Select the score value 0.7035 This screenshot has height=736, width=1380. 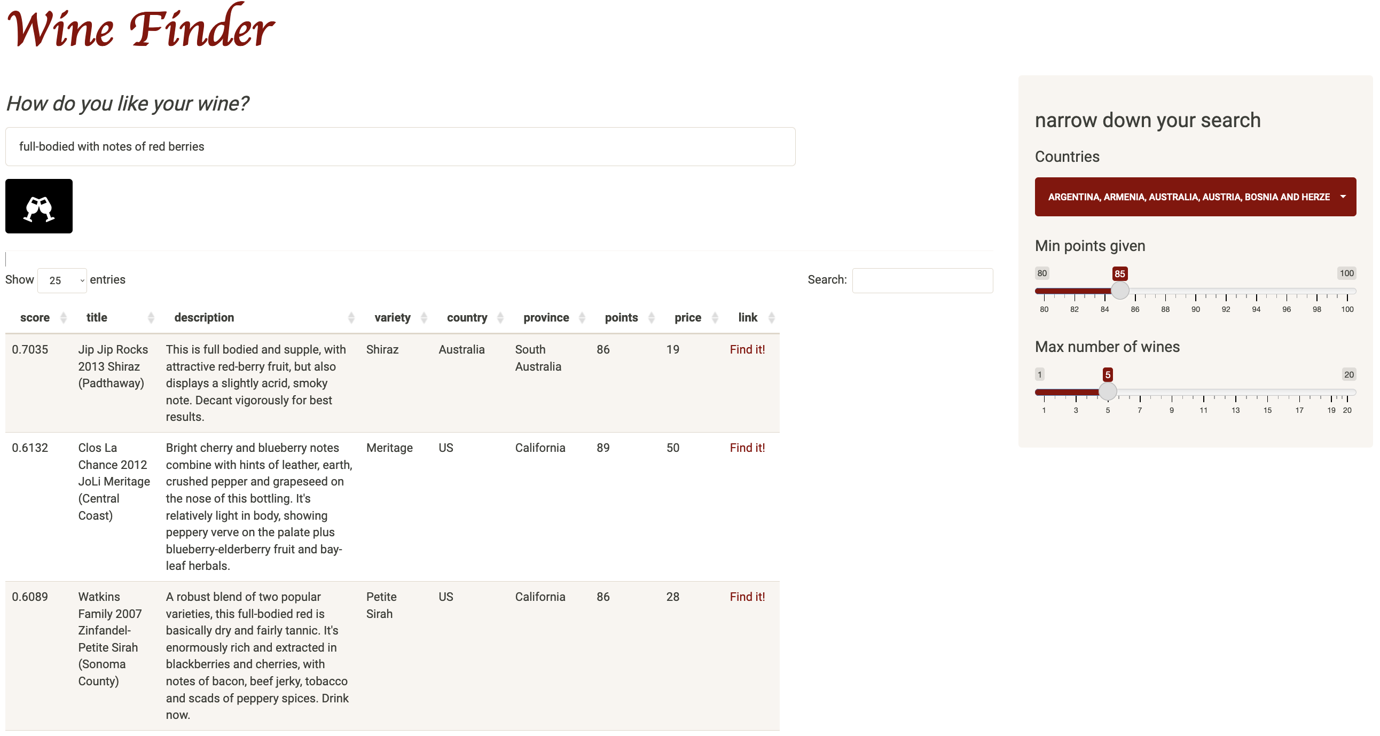(30, 349)
